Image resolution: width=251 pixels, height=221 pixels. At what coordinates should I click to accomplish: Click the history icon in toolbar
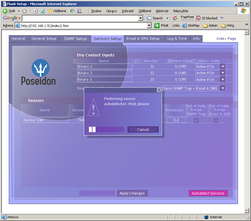tap(79, 11)
